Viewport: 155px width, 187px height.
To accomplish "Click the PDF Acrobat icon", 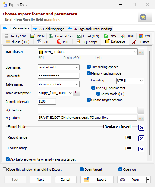I will [59, 42].
